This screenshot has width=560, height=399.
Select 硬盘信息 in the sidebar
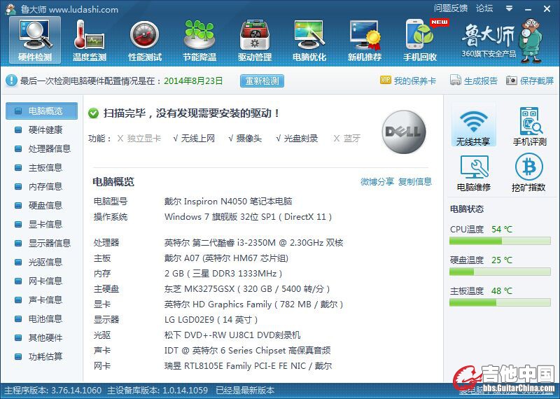pyautogui.click(x=42, y=205)
